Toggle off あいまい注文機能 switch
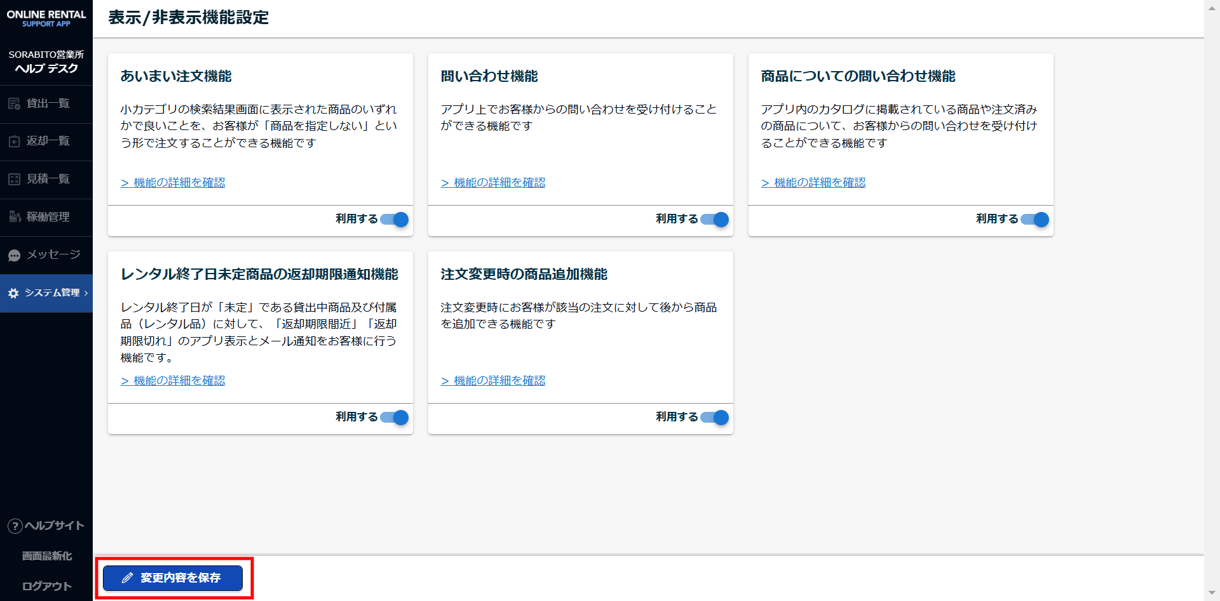This screenshot has width=1220, height=601. pyautogui.click(x=395, y=220)
